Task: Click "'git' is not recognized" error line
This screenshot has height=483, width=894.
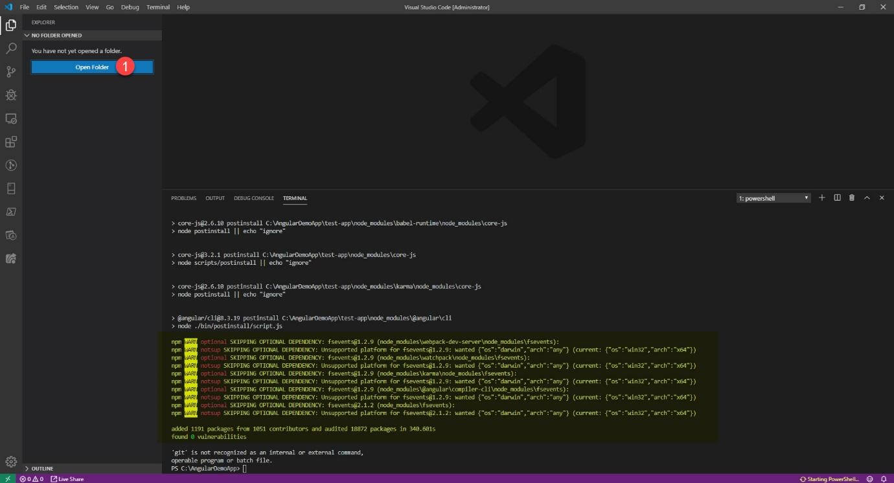Action: click(267, 453)
